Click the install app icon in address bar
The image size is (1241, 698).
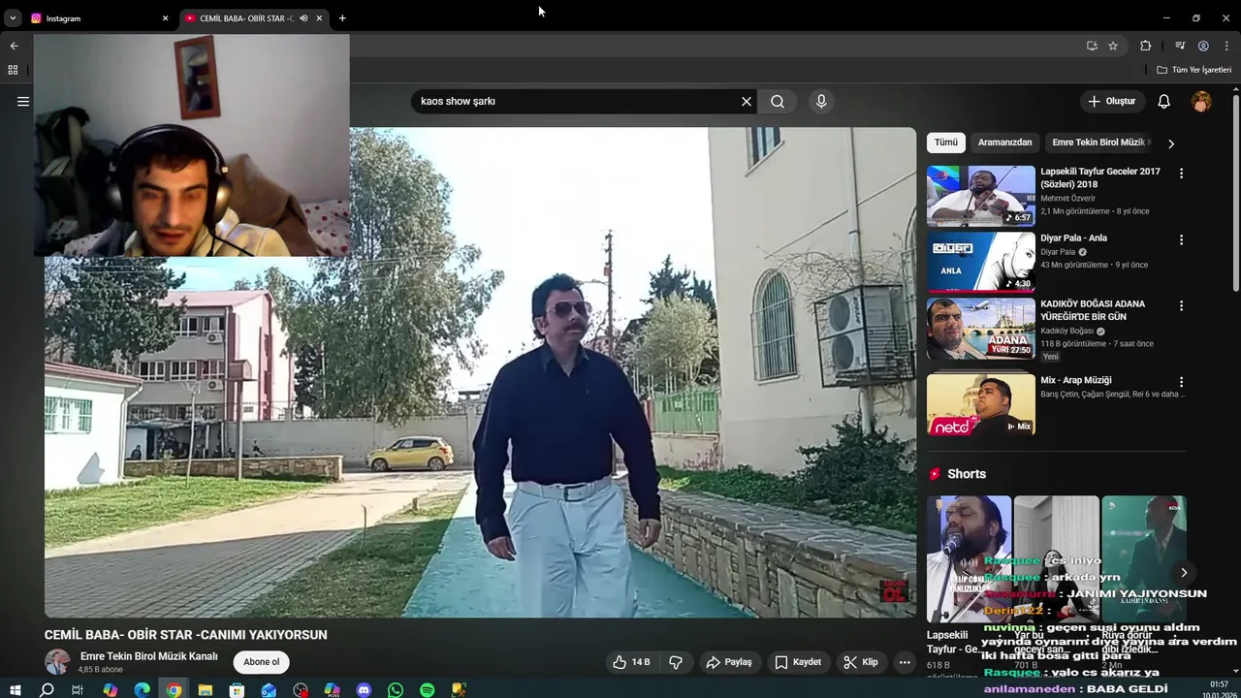(x=1092, y=46)
